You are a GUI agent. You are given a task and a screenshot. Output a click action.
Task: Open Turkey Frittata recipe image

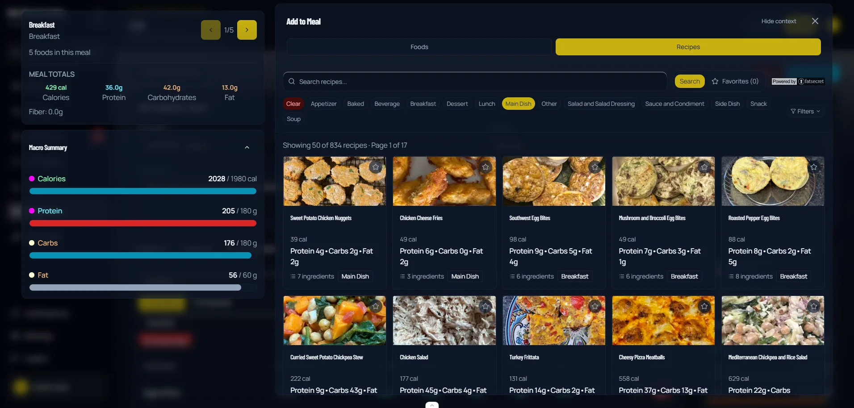coord(554,321)
